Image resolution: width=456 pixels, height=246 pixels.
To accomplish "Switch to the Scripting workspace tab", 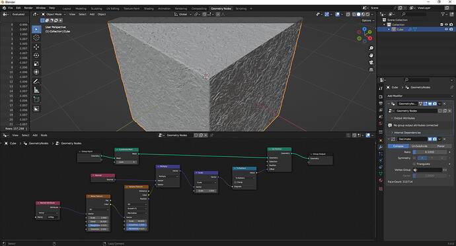I will pos(241,9).
